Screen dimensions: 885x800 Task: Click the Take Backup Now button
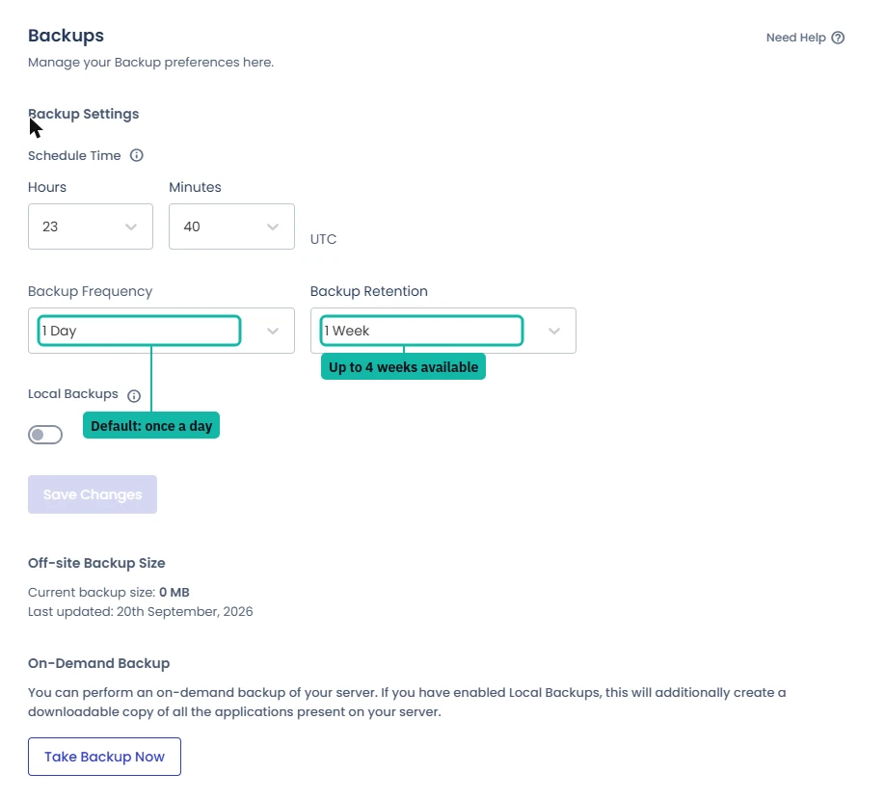click(x=104, y=757)
